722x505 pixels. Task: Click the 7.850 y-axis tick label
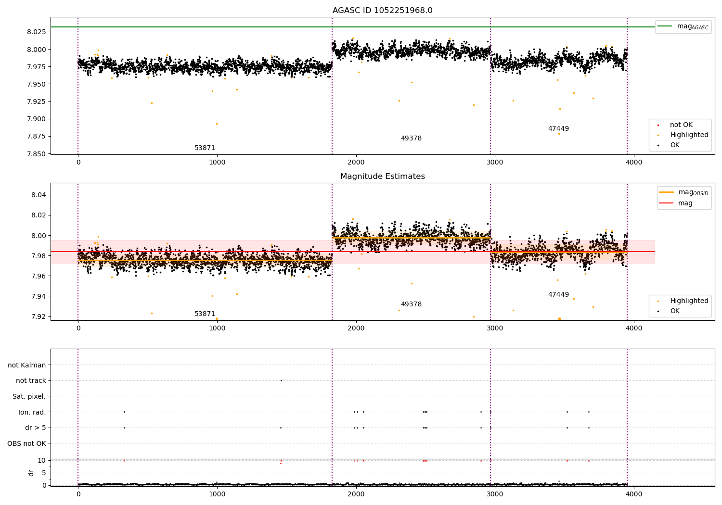coord(37,154)
